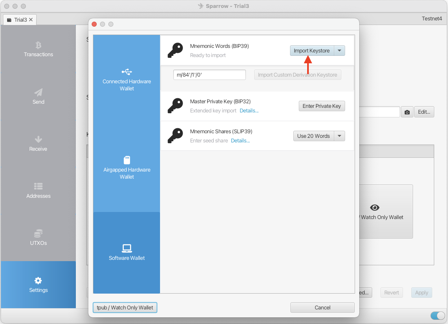Click the Edit... button in main window
The height and width of the screenshot is (324, 448).
[x=424, y=112]
